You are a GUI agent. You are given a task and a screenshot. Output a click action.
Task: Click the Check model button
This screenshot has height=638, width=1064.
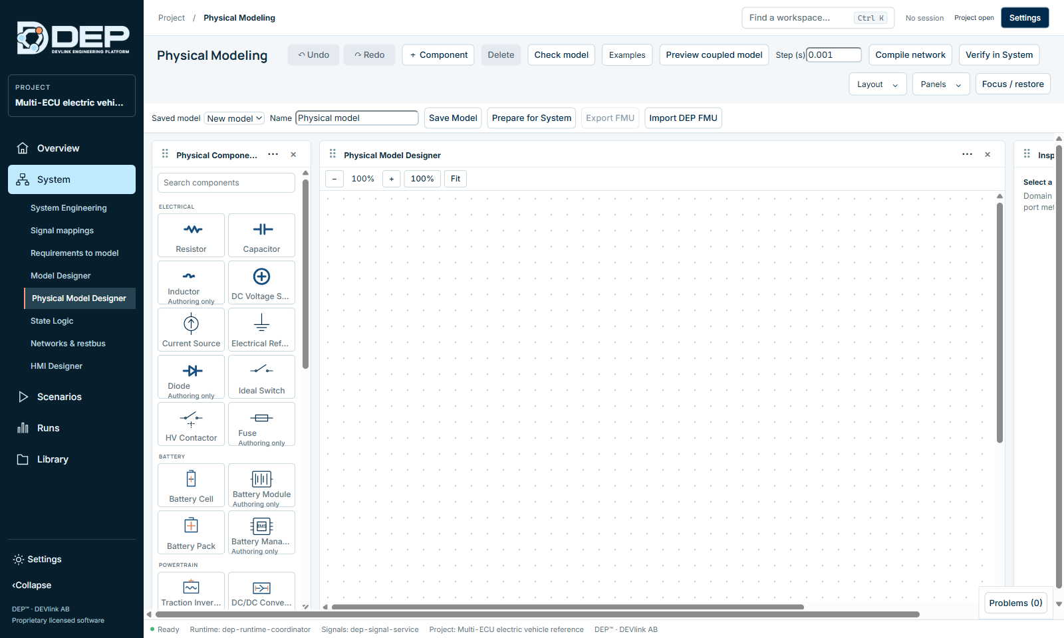(561, 55)
